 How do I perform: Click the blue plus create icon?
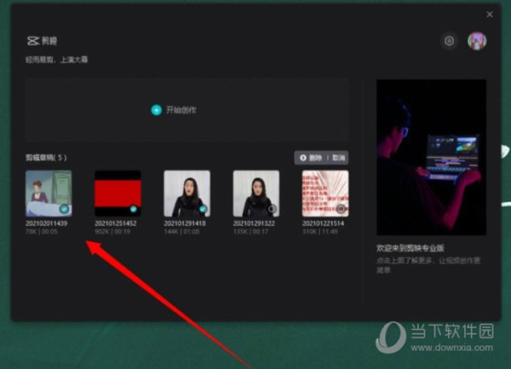coord(157,110)
